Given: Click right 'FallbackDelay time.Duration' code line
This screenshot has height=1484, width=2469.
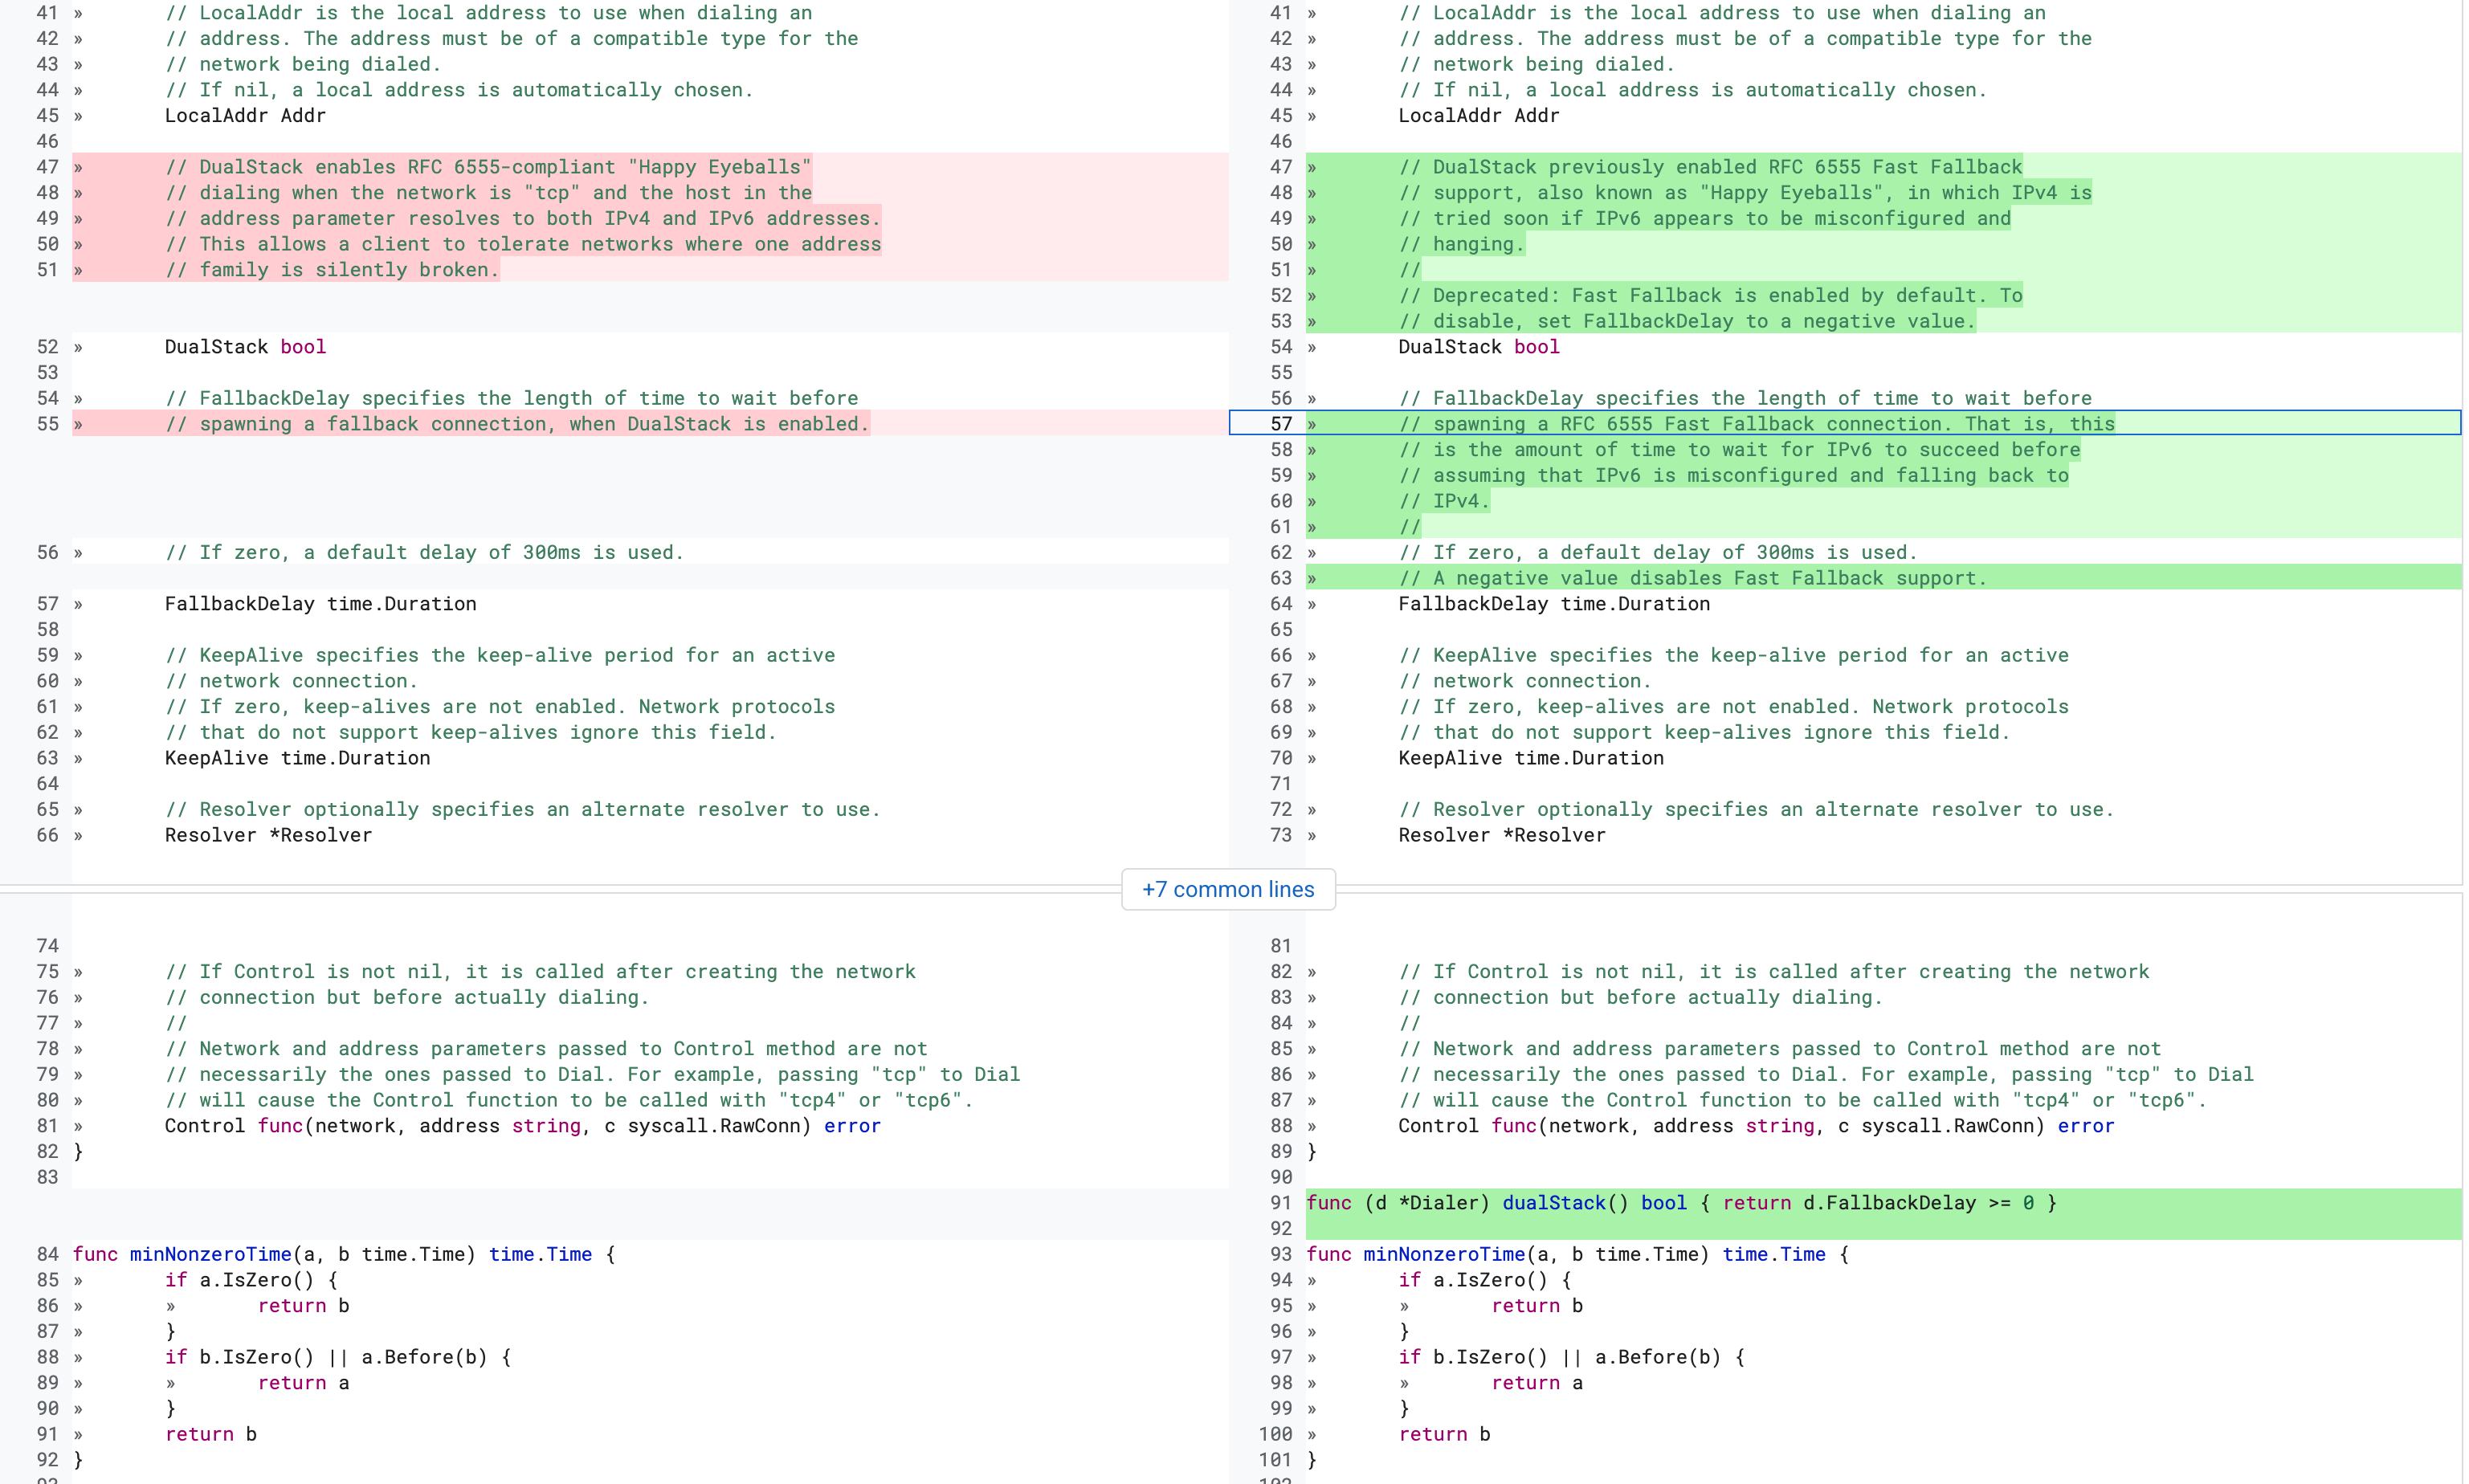Looking at the screenshot, I should pyautogui.click(x=1553, y=604).
